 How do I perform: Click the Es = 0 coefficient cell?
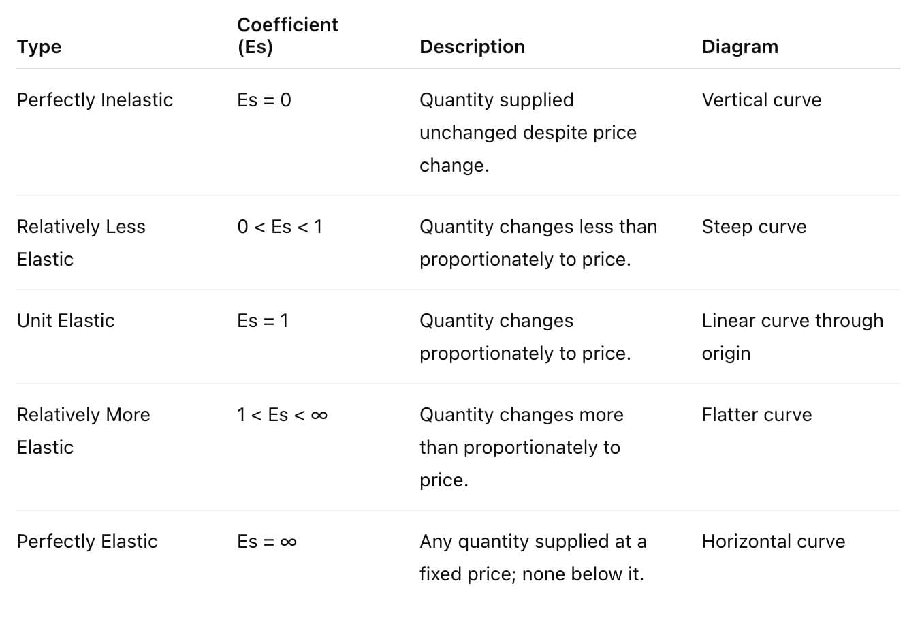264,99
